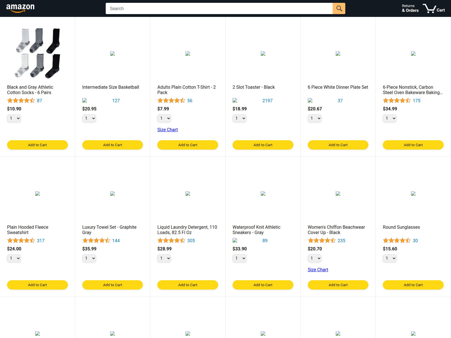Add Luxury Towel Set to cart
451x338 pixels.
[x=112, y=285]
